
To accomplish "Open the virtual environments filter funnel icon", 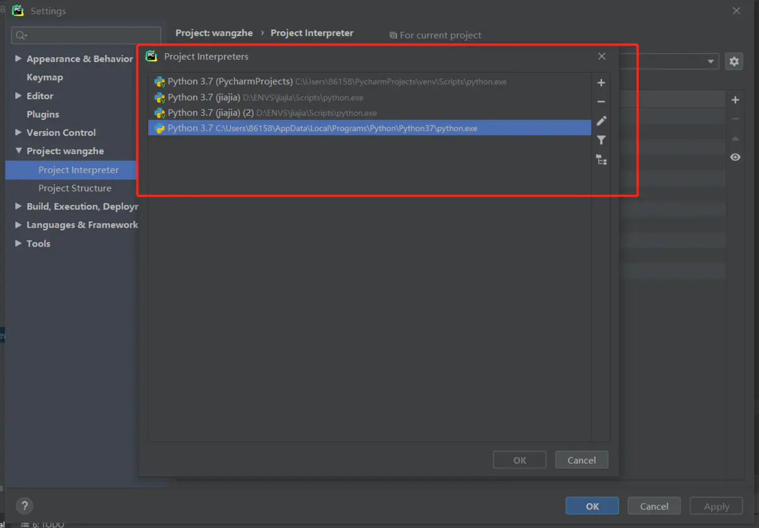I will tap(601, 140).
